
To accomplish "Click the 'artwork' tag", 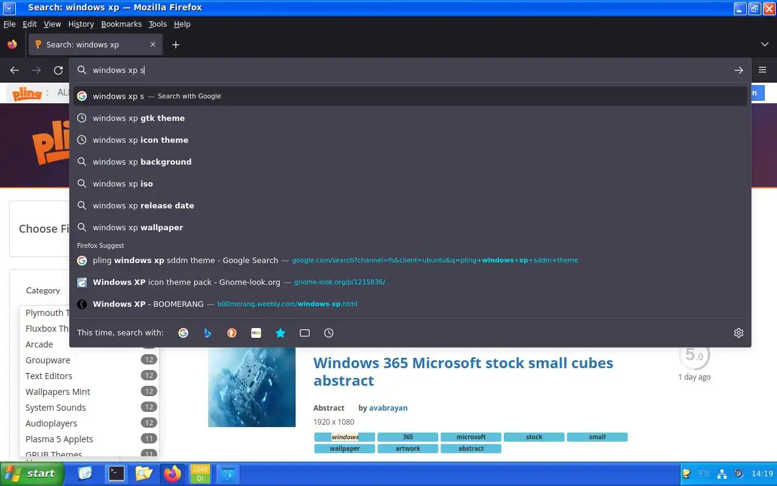I will point(408,448).
